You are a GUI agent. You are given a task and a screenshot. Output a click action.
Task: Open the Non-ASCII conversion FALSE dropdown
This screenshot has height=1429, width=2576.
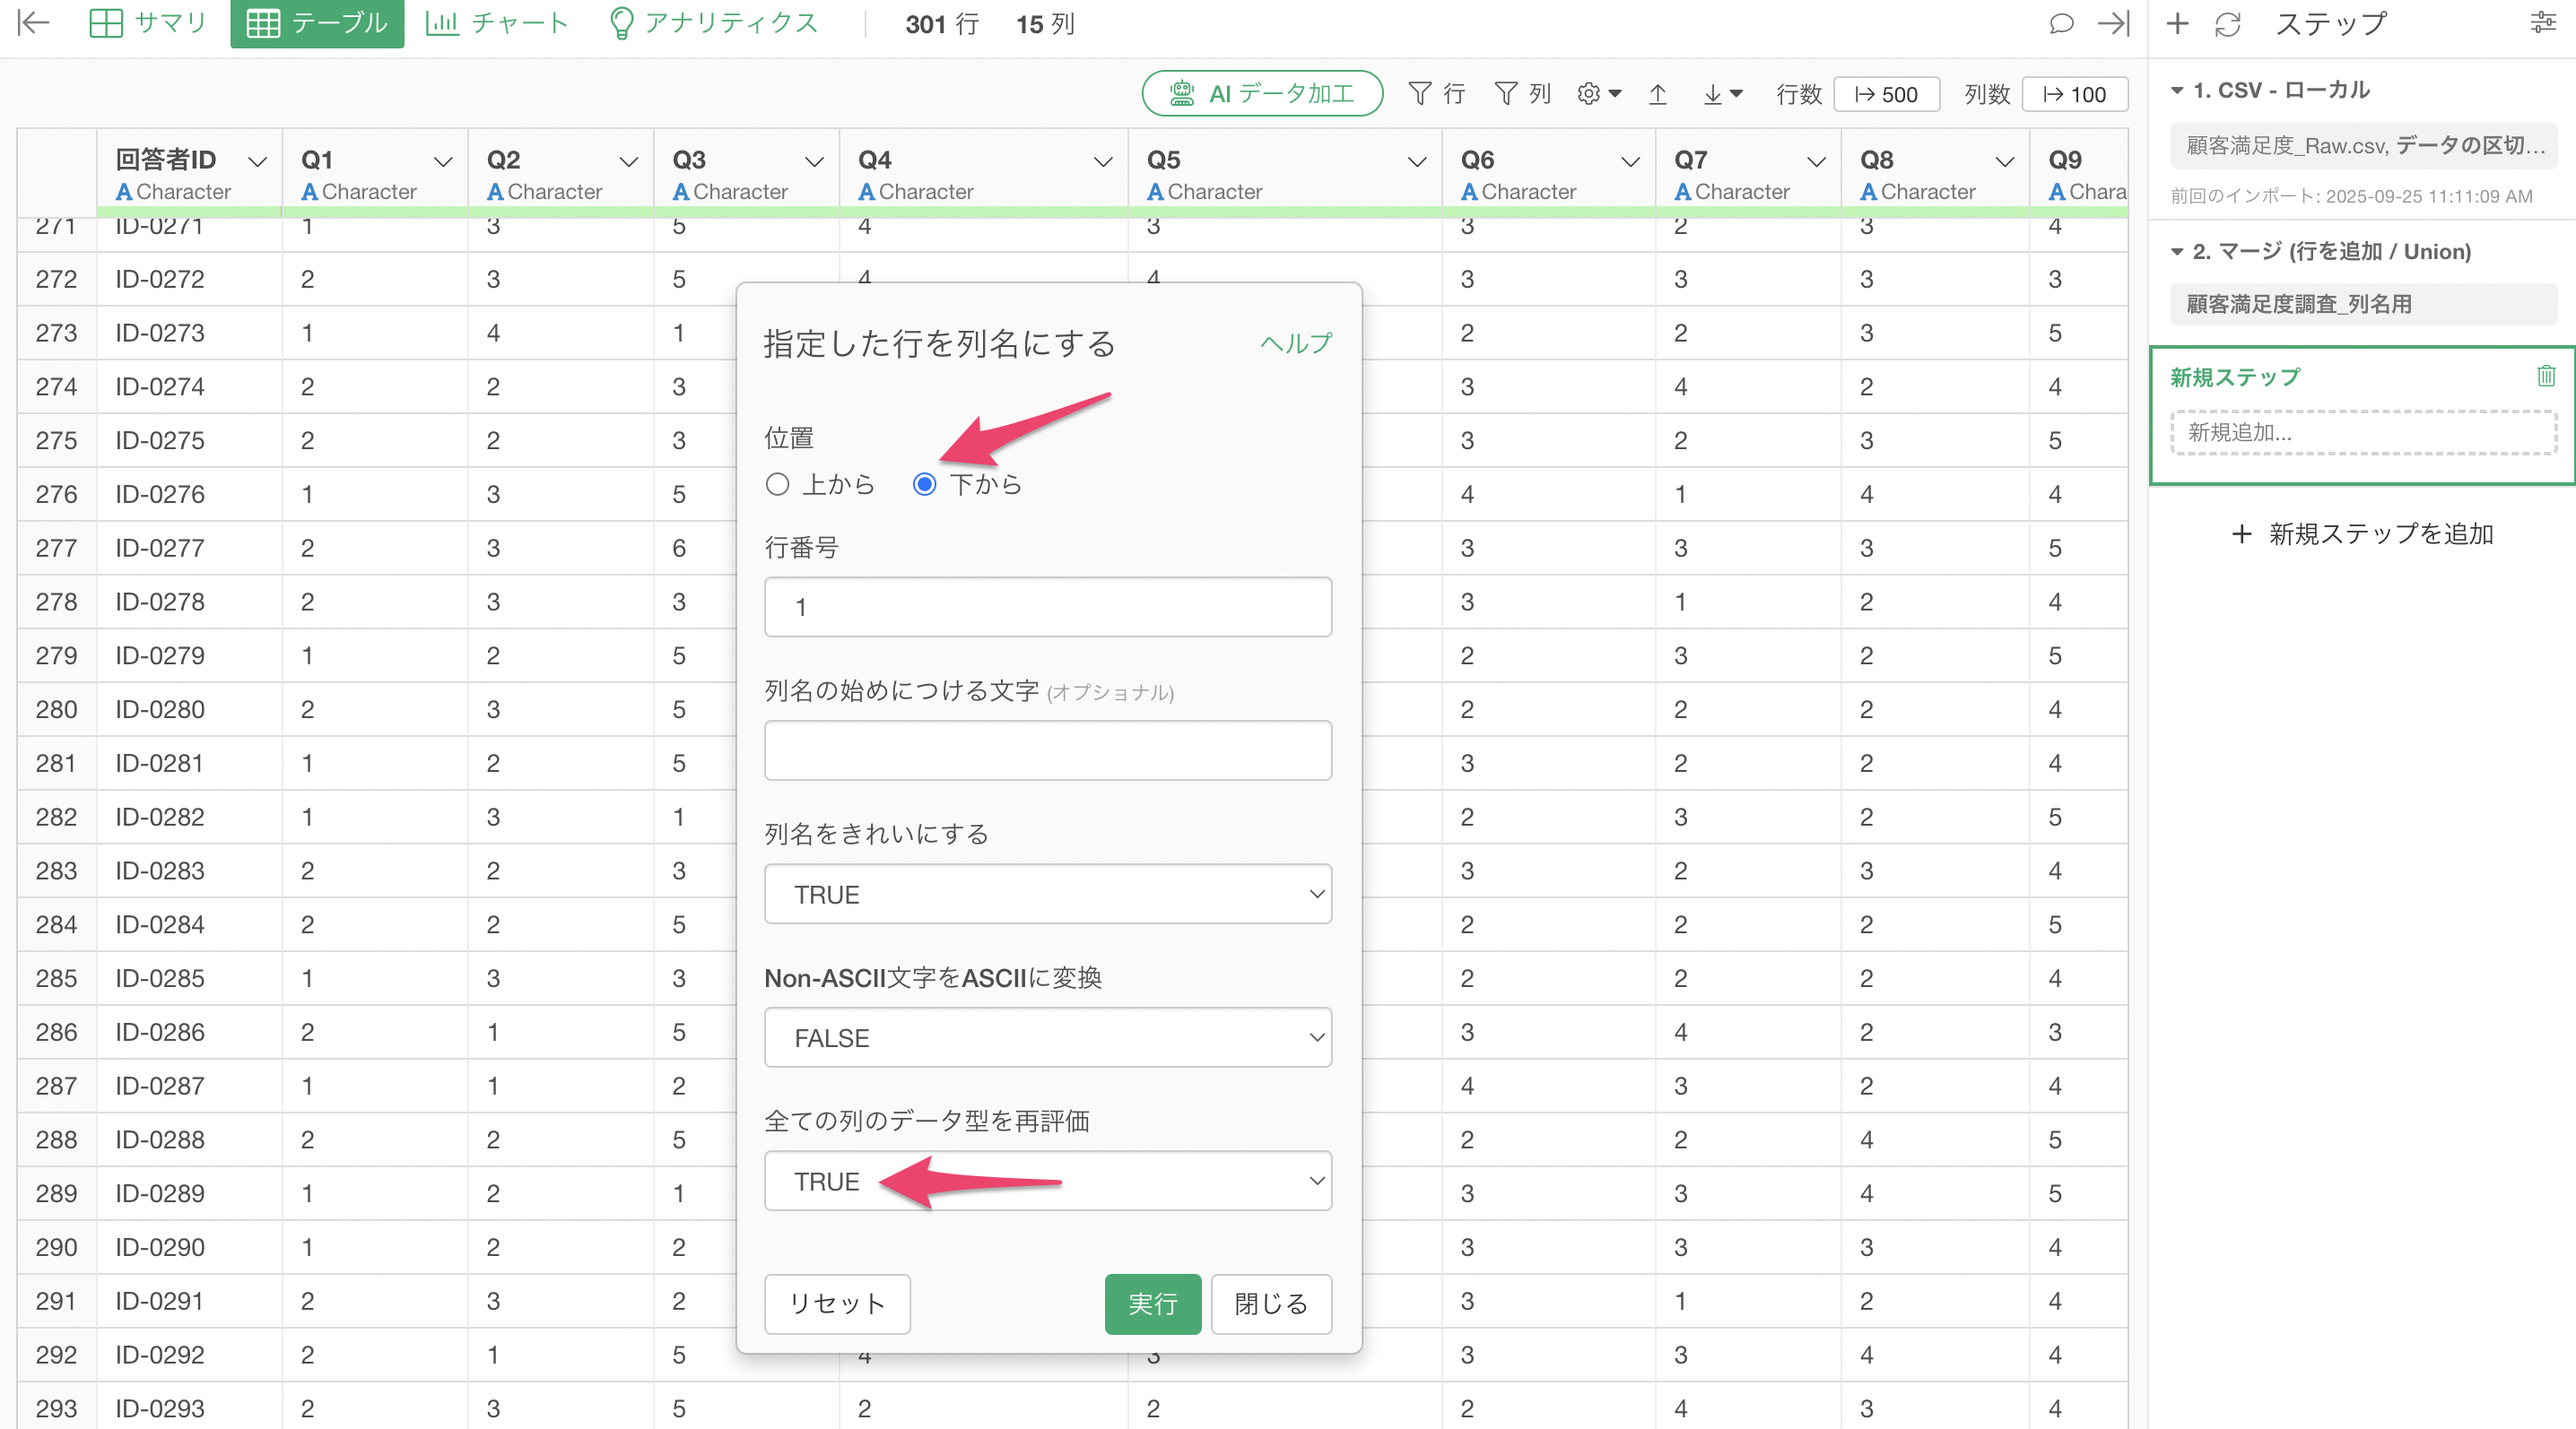(1047, 1037)
